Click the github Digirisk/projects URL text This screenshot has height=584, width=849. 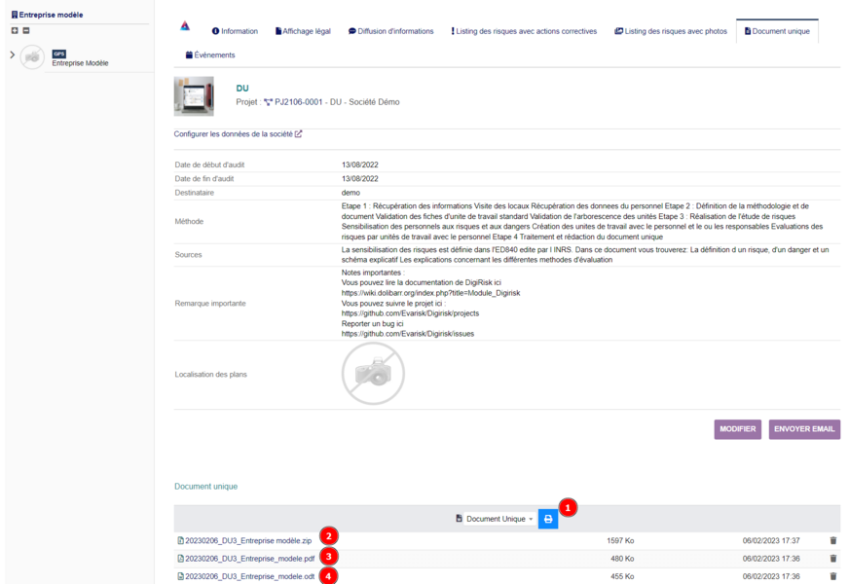[411, 314]
